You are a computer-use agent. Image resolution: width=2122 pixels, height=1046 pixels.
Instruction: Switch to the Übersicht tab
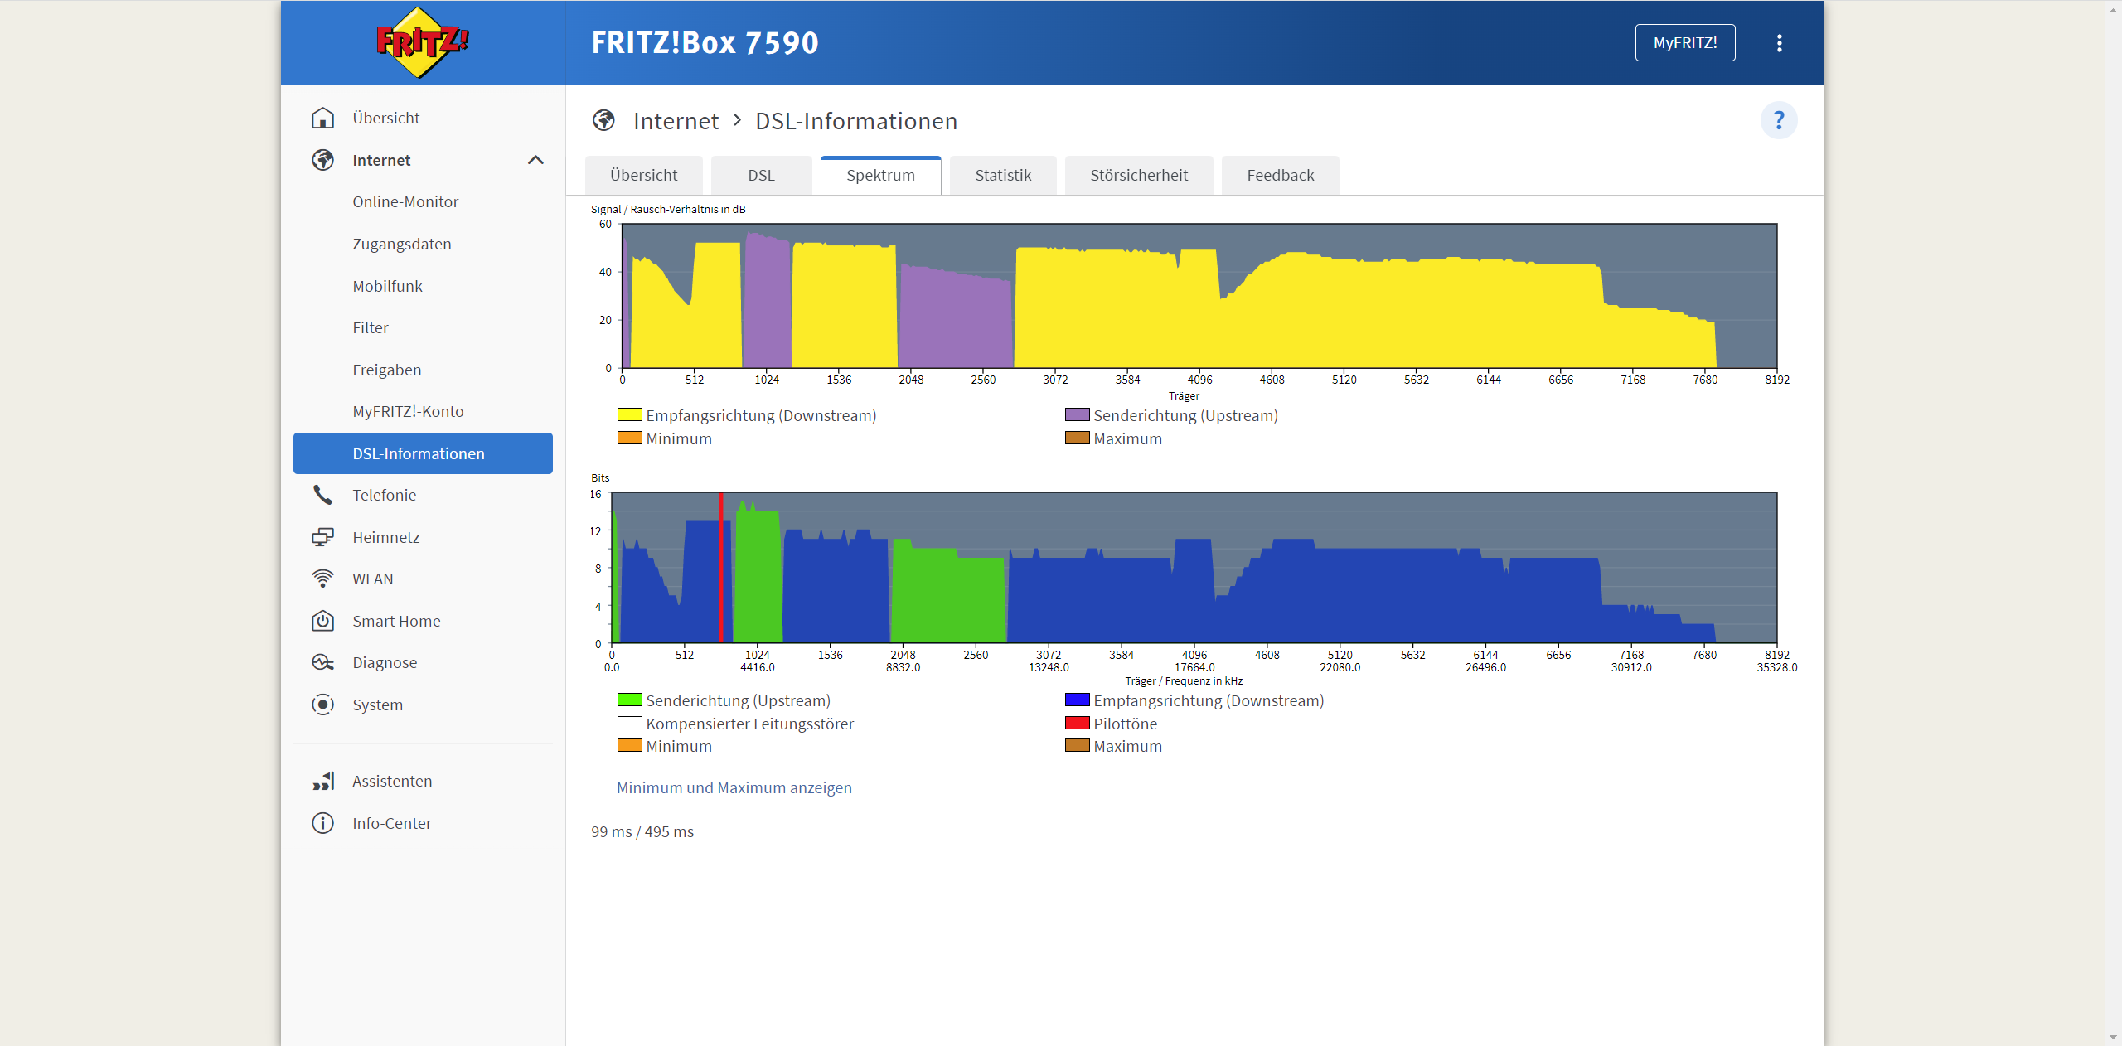click(643, 175)
